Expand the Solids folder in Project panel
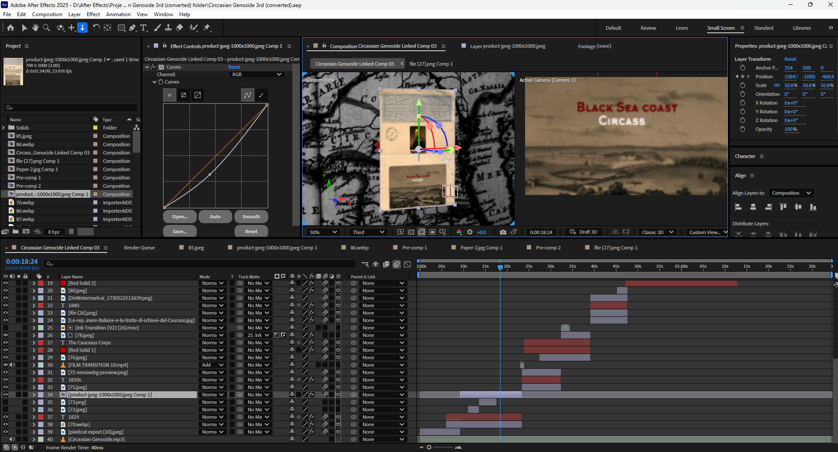Image resolution: width=838 pixels, height=452 pixels. (4, 128)
